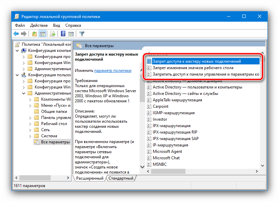Click the Forward arrow toolbar icon

[x=24, y=34]
